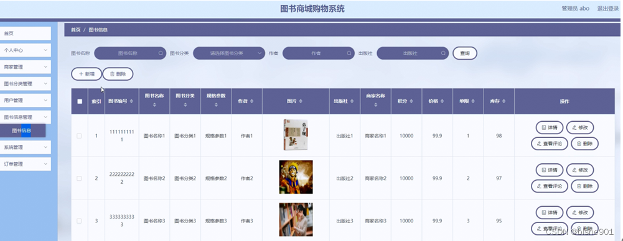Expand 个人中心 sidebar menu
Screen dimensions: 623x241
(26, 50)
